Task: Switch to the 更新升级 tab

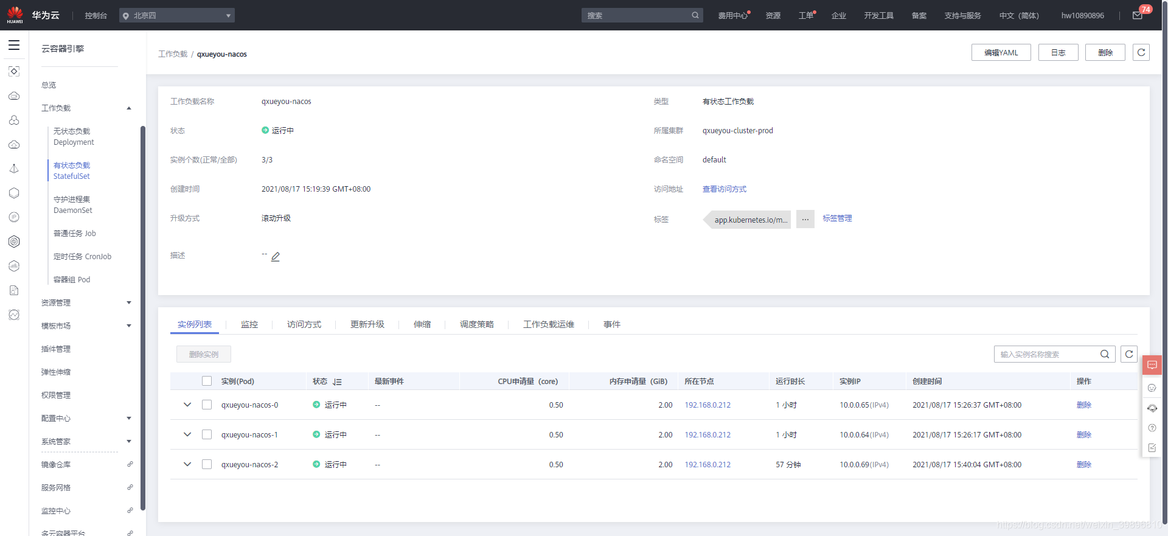Action: tap(367, 324)
